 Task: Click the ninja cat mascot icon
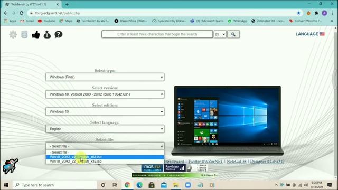tap(10, 166)
